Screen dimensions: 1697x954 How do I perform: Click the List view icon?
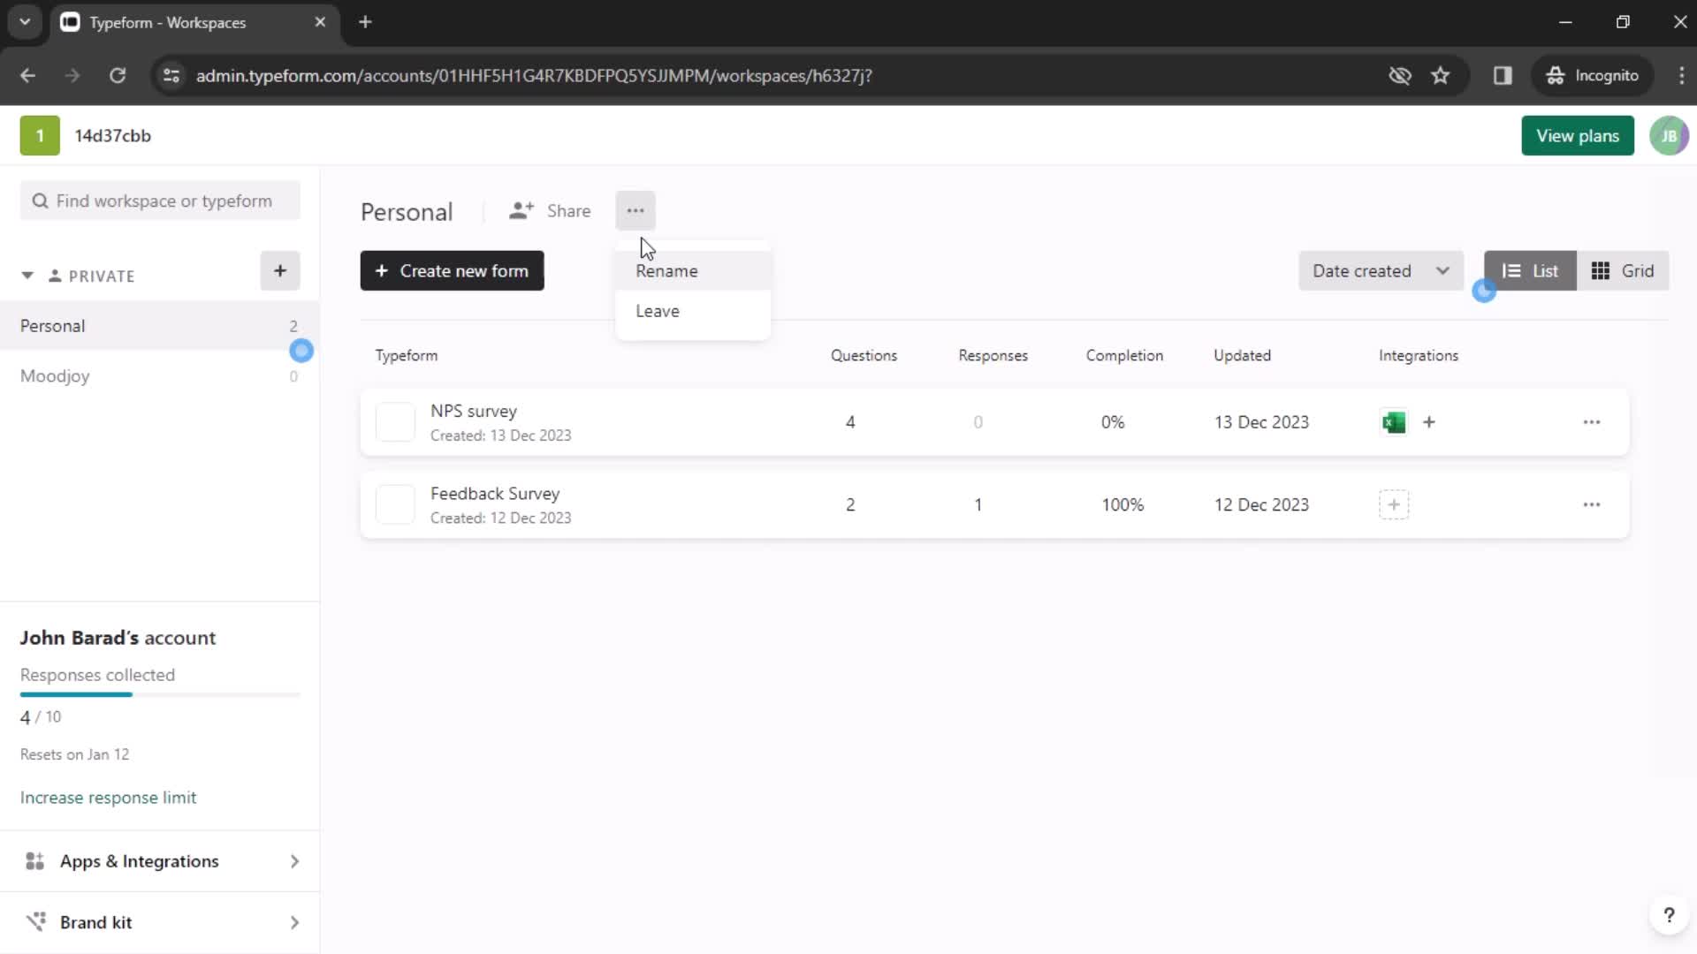point(1511,270)
